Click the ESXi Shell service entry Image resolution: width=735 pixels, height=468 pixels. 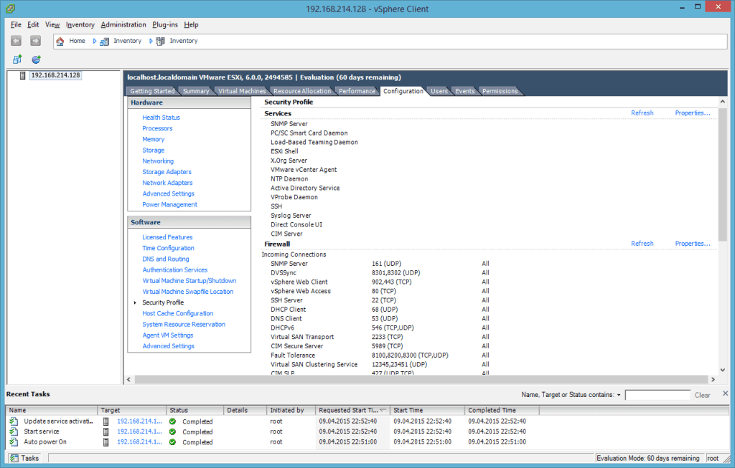coord(284,151)
